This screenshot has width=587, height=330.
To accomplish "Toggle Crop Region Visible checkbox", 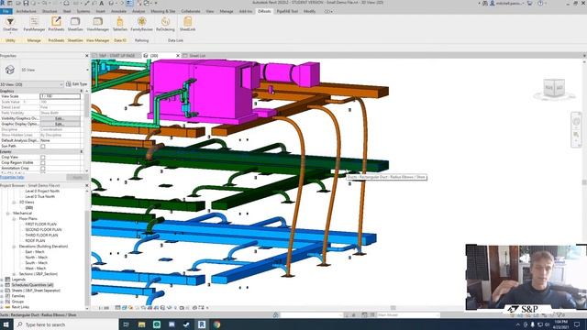I will coord(43,163).
